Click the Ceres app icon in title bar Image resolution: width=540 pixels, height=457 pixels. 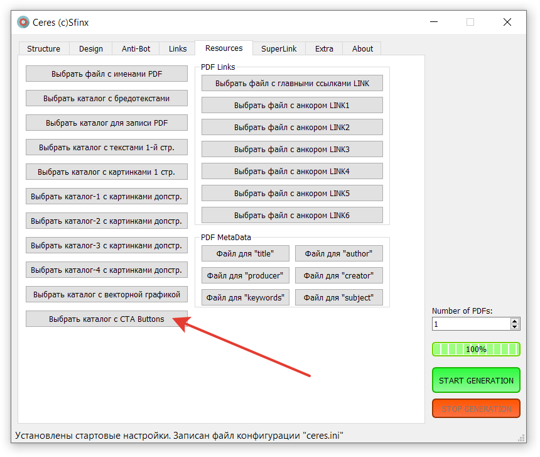click(x=23, y=23)
